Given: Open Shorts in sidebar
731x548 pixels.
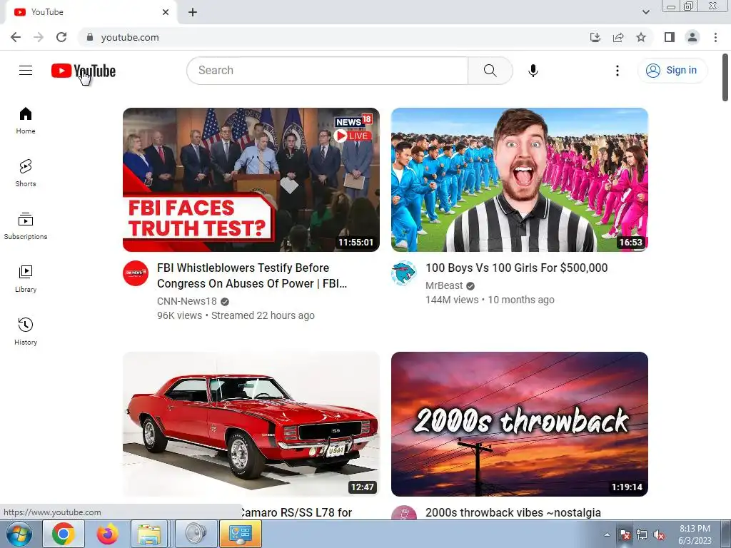Looking at the screenshot, I should 26,173.
